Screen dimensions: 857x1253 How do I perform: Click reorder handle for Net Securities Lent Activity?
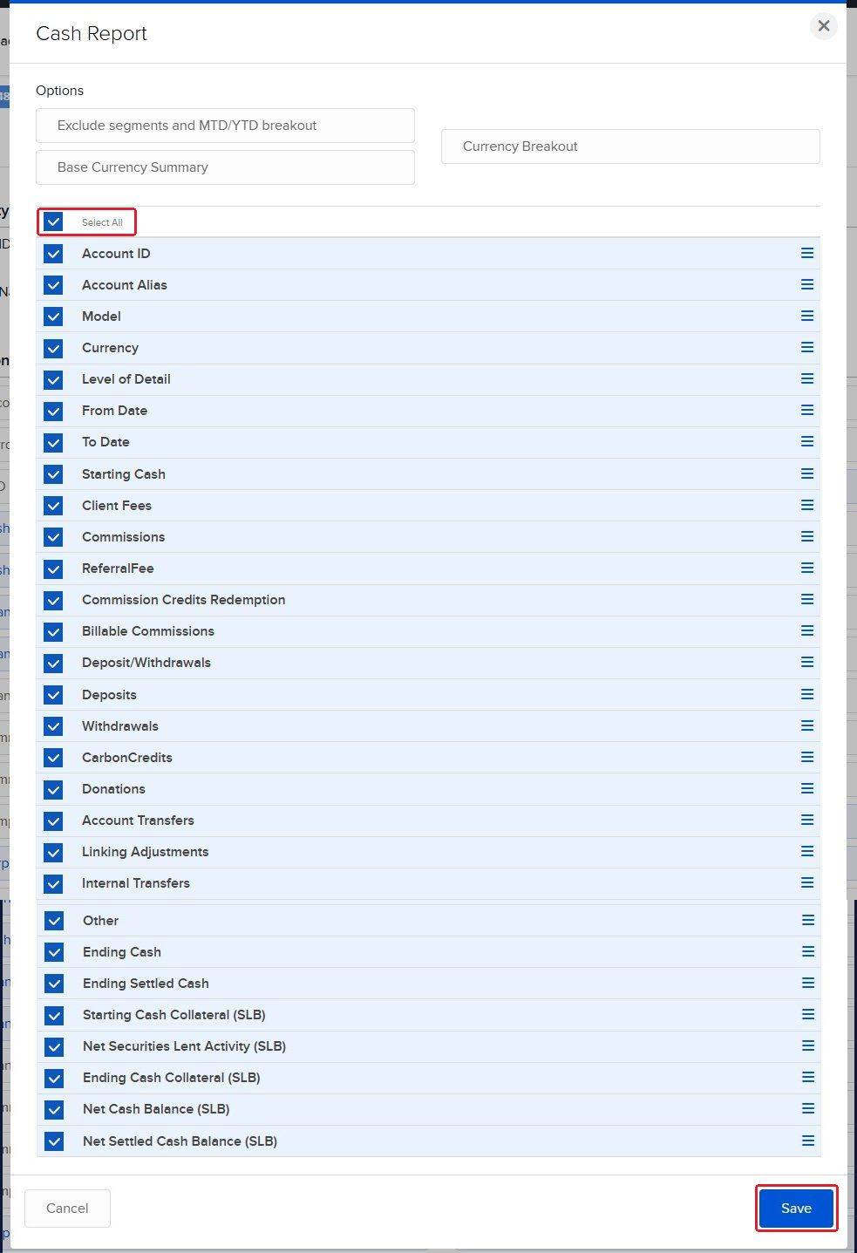pos(808,1045)
